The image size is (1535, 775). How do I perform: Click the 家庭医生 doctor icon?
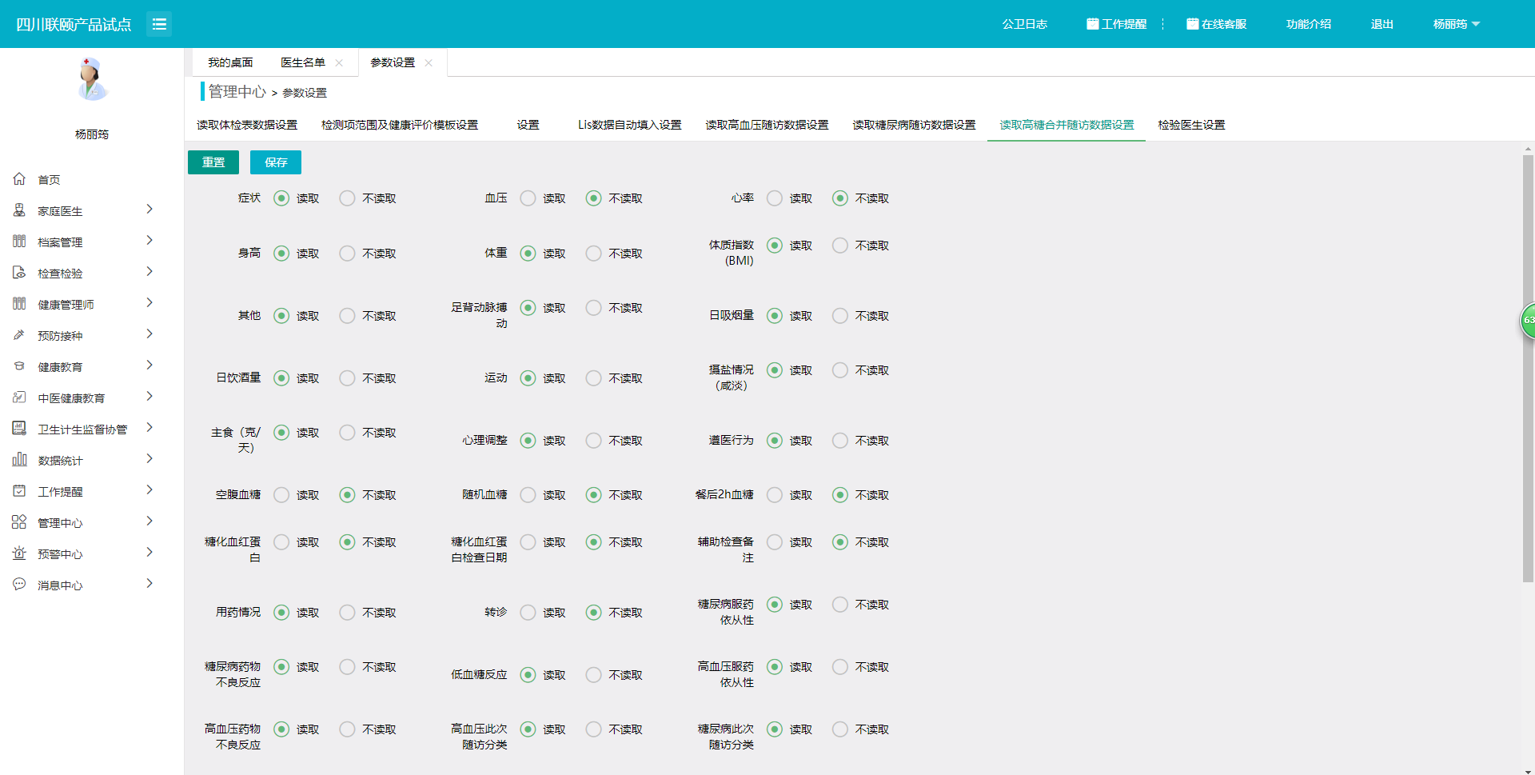pos(19,210)
